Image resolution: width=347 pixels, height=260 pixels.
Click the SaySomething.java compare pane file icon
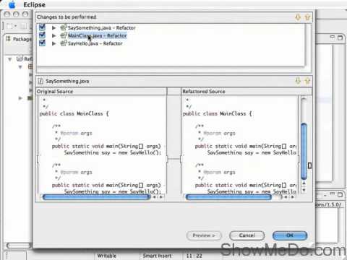[40, 81]
